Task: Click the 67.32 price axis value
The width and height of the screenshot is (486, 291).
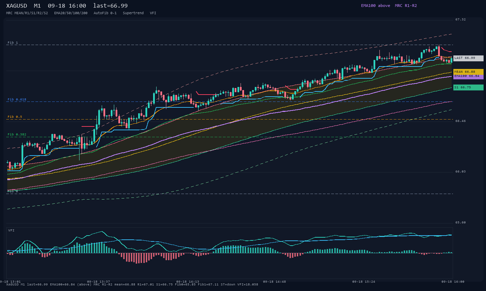Action: click(461, 19)
